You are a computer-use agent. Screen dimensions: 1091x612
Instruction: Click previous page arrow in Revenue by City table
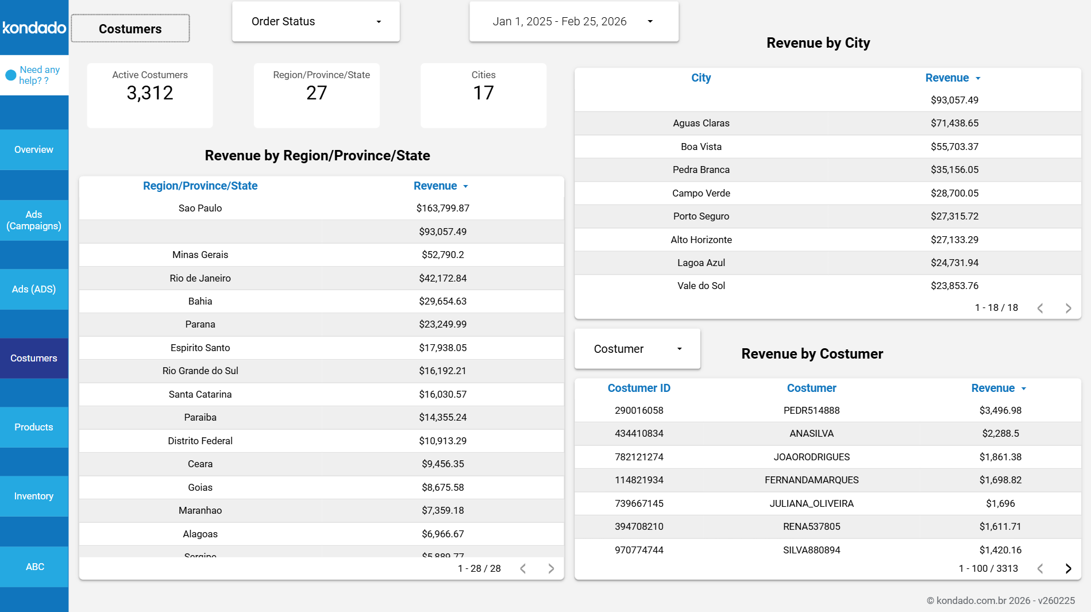click(1040, 308)
